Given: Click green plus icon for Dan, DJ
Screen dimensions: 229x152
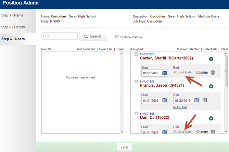Looking at the screenshot, I should tap(211, 118).
